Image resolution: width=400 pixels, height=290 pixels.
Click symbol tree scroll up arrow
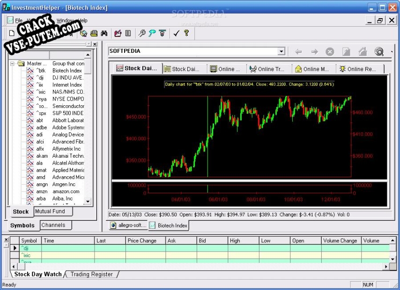click(88, 55)
